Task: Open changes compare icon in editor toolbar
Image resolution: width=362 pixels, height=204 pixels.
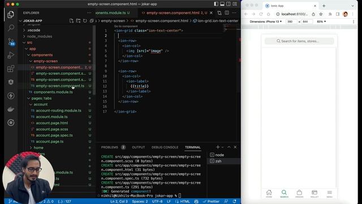Action: (219, 13)
